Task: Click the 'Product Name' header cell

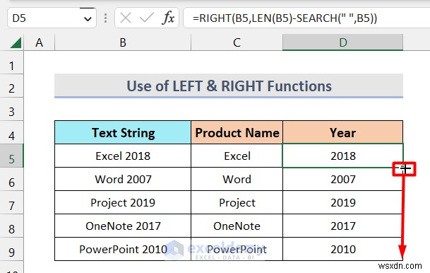Action: (x=237, y=132)
